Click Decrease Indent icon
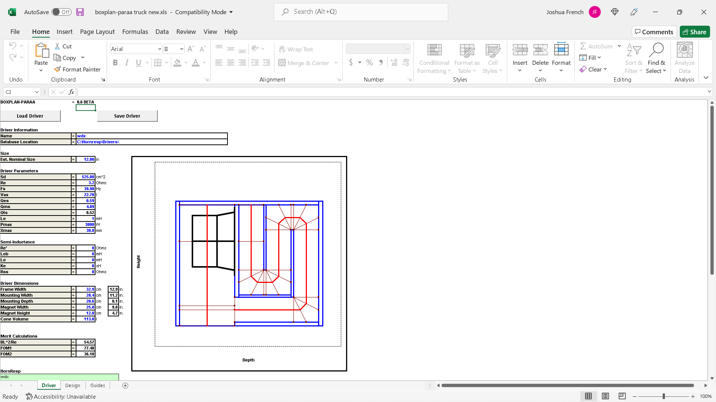This screenshot has height=402, width=716. pyautogui.click(x=255, y=63)
